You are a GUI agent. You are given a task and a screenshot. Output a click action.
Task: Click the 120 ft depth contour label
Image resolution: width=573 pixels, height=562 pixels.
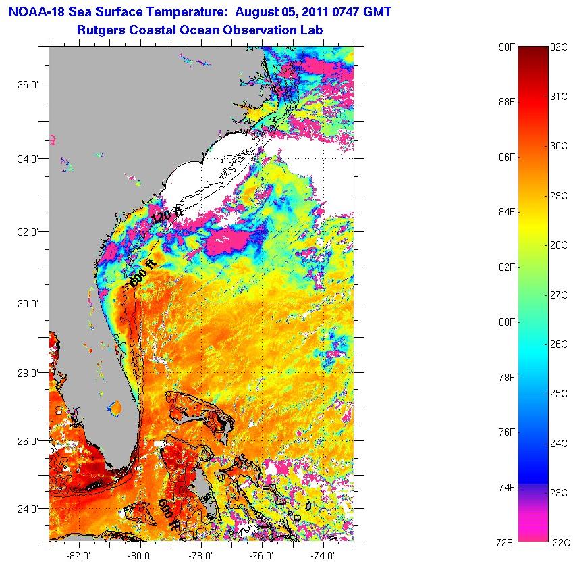click(167, 215)
